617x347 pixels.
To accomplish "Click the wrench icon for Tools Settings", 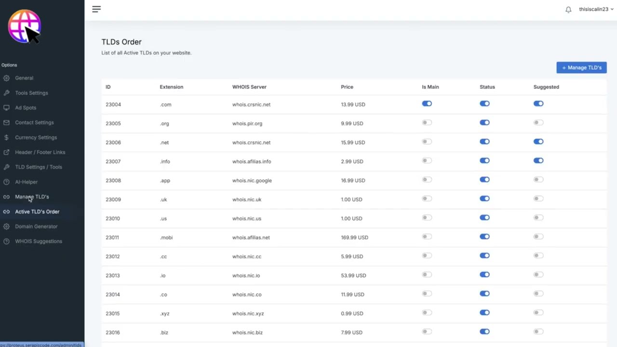I will [6, 93].
